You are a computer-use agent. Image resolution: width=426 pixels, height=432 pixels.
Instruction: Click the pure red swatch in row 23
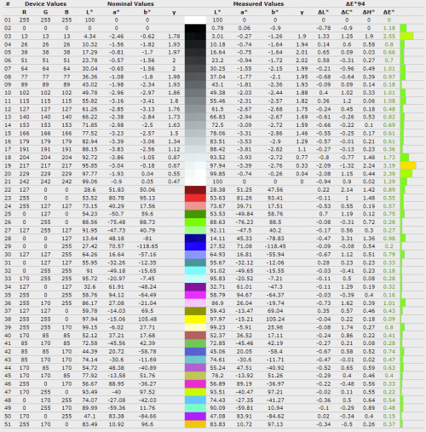(195, 198)
